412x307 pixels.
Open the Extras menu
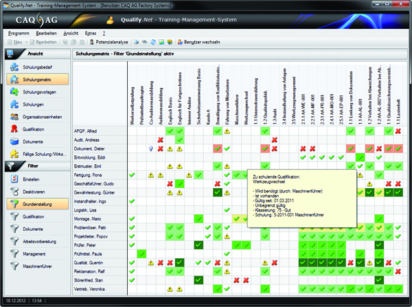90,32
